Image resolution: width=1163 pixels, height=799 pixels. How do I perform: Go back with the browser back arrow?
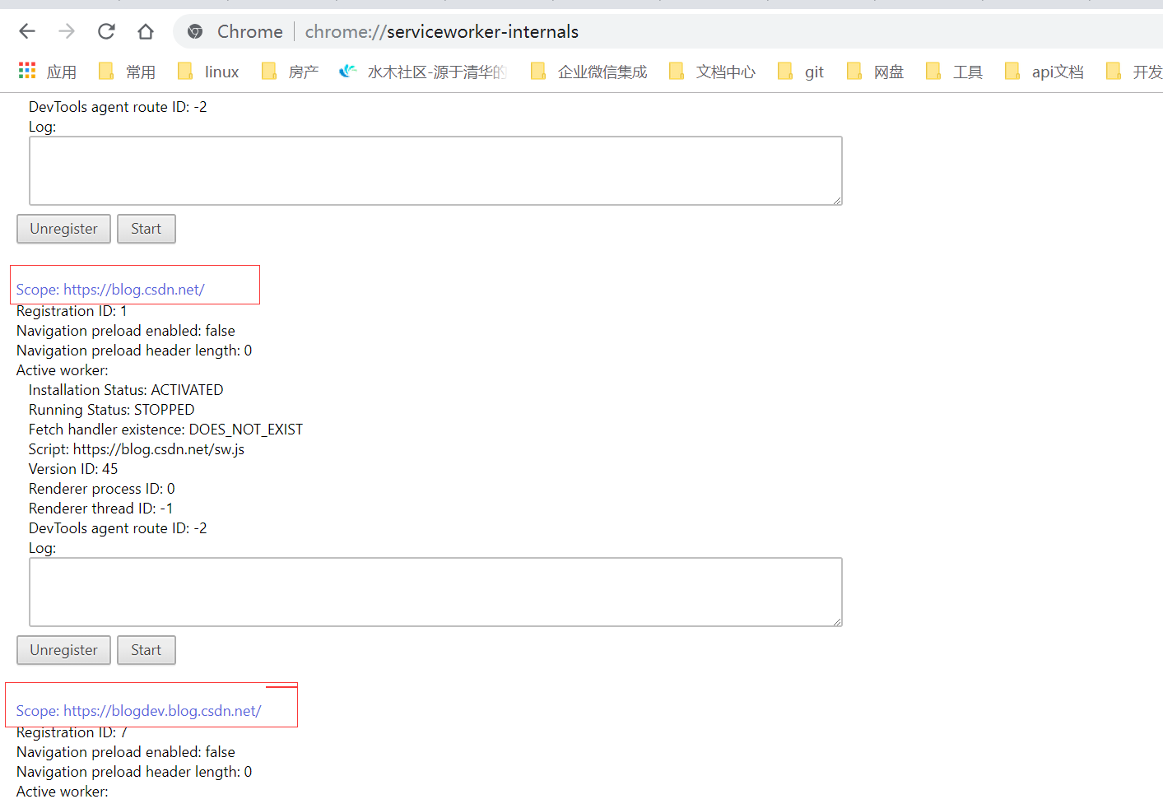coord(27,31)
